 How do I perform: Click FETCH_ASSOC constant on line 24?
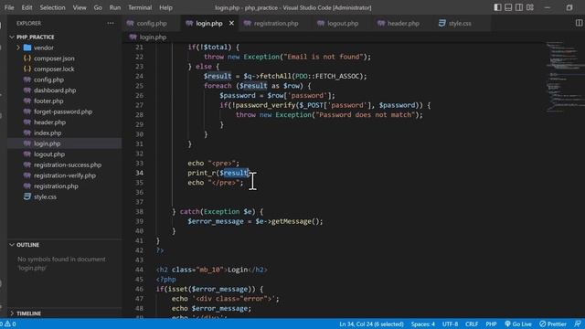(x=337, y=76)
